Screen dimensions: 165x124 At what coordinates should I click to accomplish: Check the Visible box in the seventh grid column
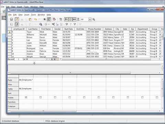click(x=113, y=97)
